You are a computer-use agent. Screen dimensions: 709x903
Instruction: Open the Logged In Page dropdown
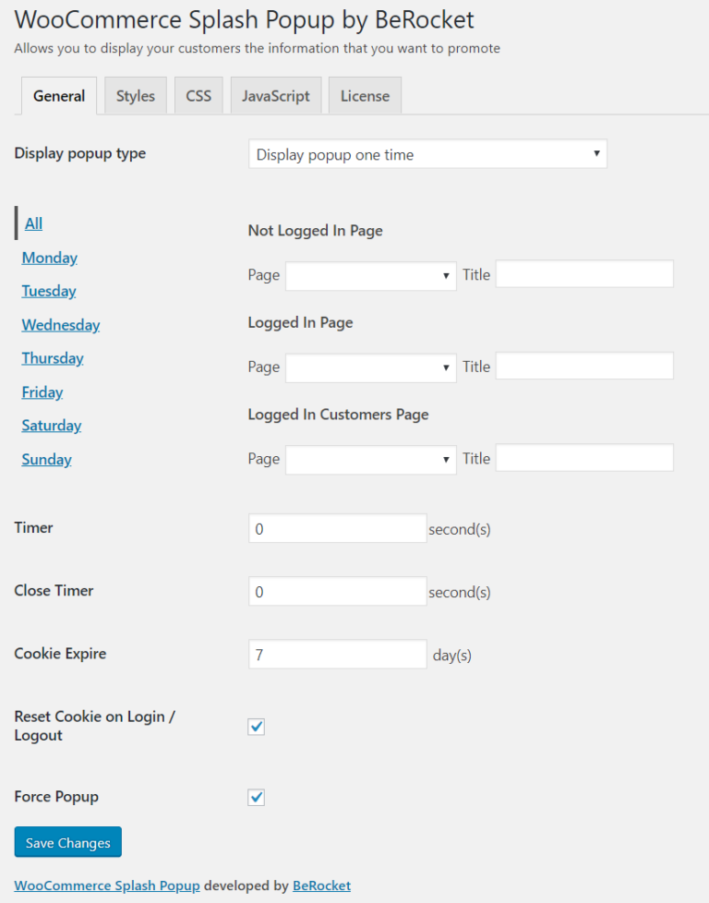[x=370, y=367]
